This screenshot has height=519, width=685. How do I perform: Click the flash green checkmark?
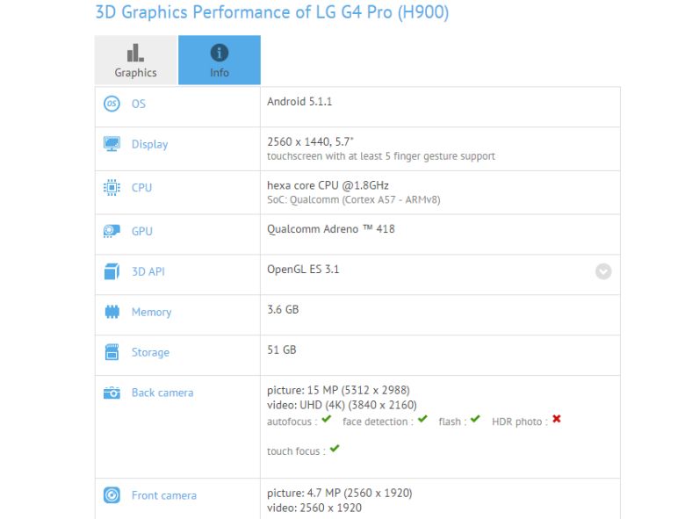point(475,420)
